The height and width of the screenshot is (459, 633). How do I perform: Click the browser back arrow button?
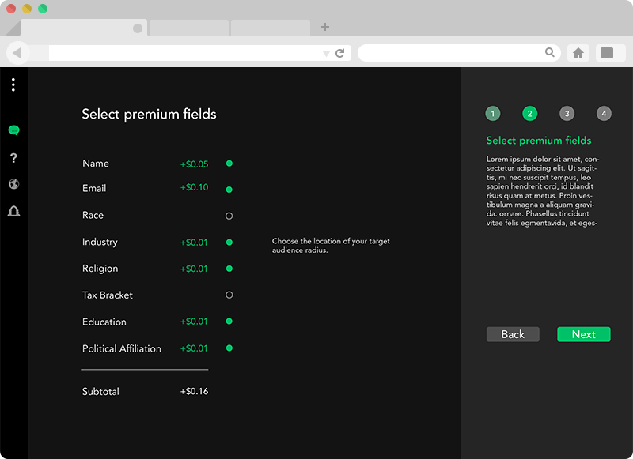tap(17, 53)
